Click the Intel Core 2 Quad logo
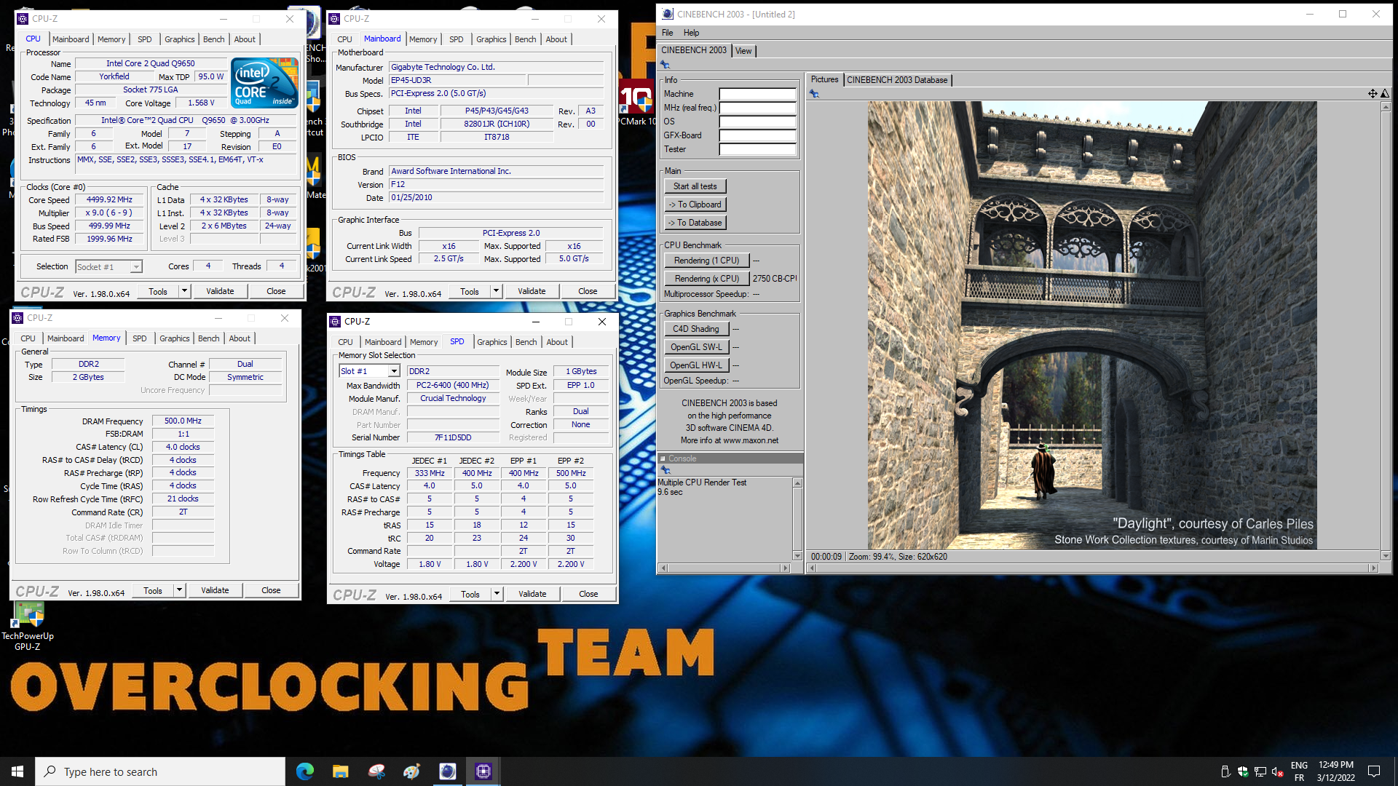 (265, 83)
